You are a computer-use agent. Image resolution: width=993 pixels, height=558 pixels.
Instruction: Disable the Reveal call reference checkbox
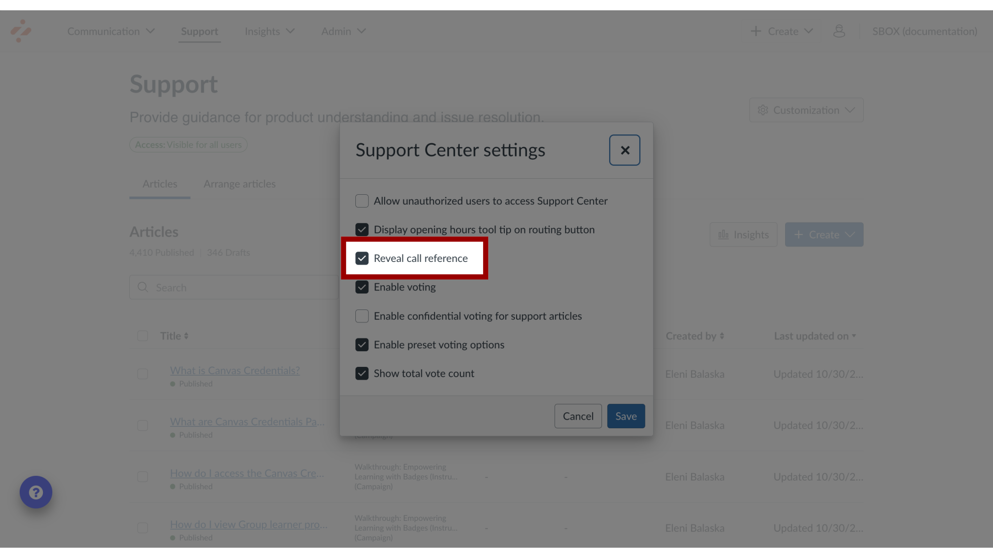(362, 257)
